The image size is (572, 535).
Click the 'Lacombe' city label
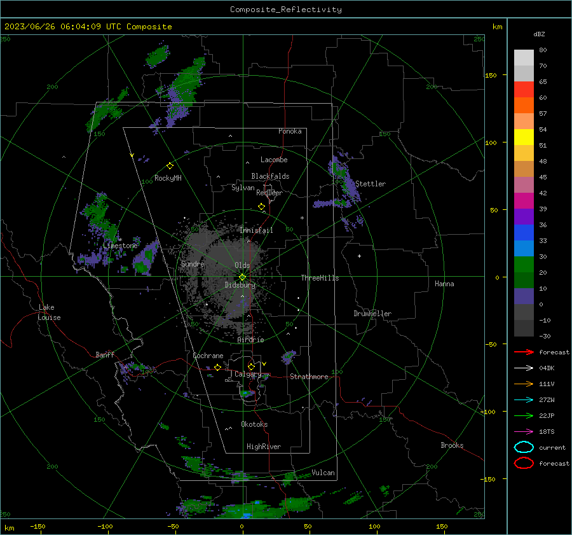(x=274, y=160)
